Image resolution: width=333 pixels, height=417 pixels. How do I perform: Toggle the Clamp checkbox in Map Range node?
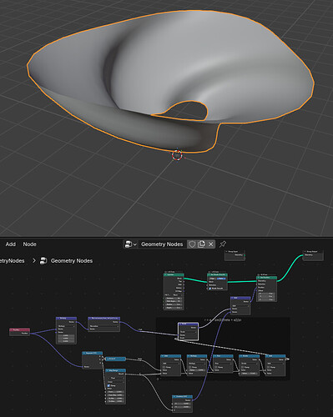click(x=108, y=385)
